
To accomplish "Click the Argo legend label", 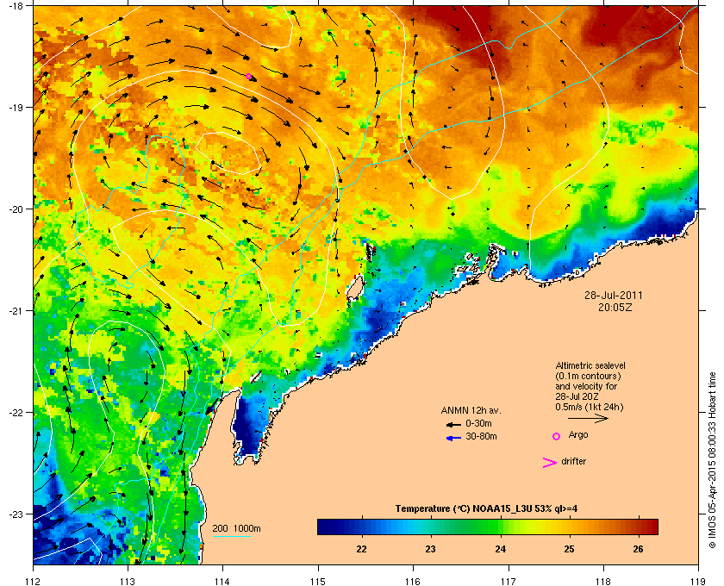I will point(578,435).
